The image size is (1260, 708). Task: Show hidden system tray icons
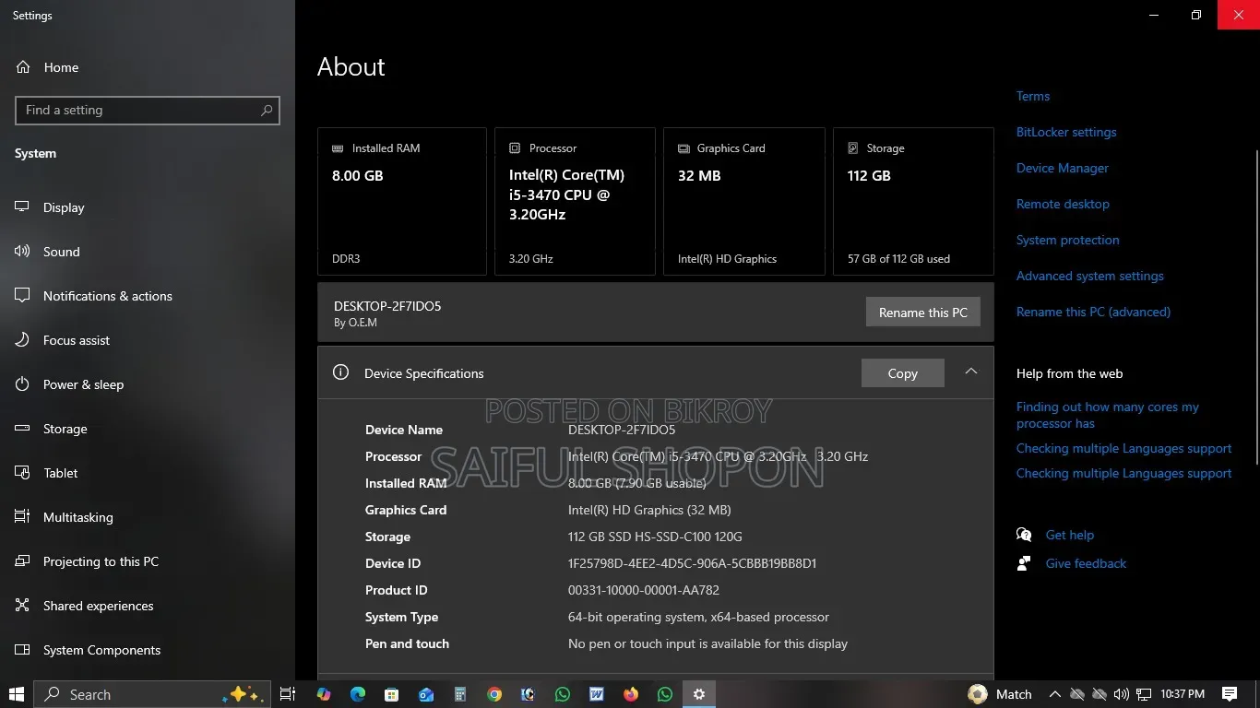coord(1054,694)
